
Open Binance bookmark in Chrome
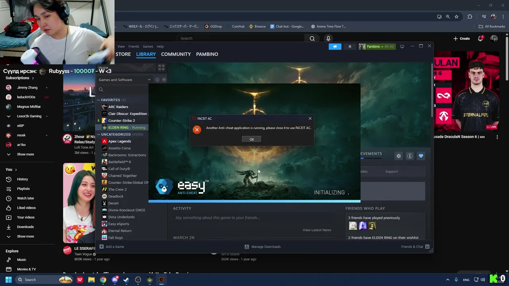pyautogui.click(x=257, y=27)
